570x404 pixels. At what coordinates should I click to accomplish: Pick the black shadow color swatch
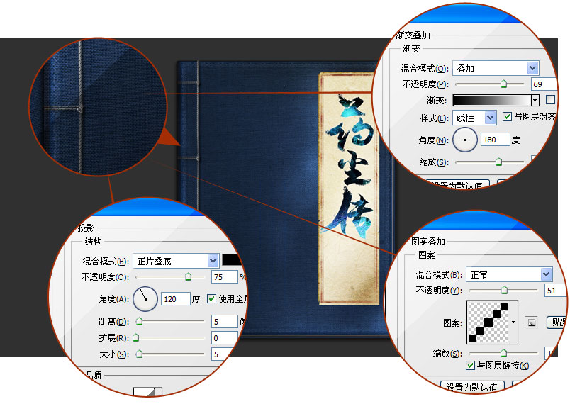click(232, 260)
